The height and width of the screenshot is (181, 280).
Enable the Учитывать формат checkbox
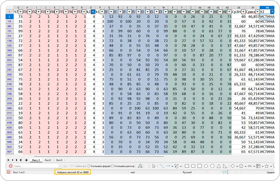pos(89,166)
